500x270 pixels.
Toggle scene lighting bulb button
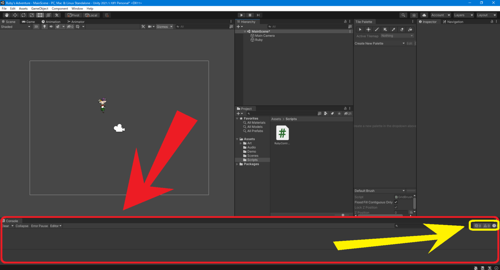(45, 27)
